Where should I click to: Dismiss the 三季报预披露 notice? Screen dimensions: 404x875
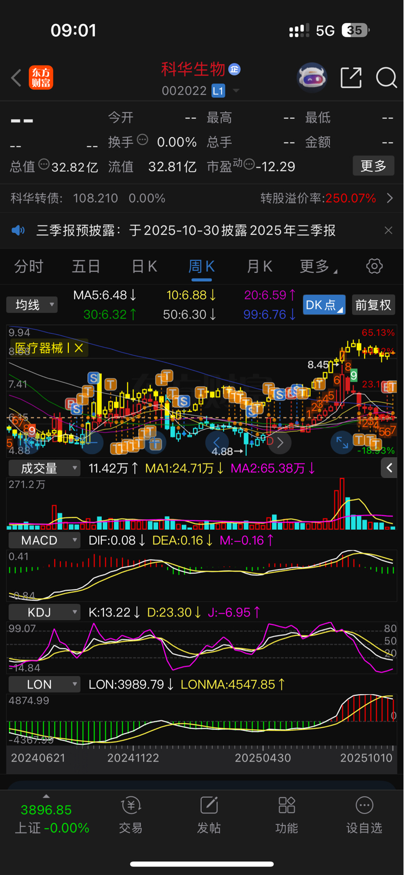388,230
